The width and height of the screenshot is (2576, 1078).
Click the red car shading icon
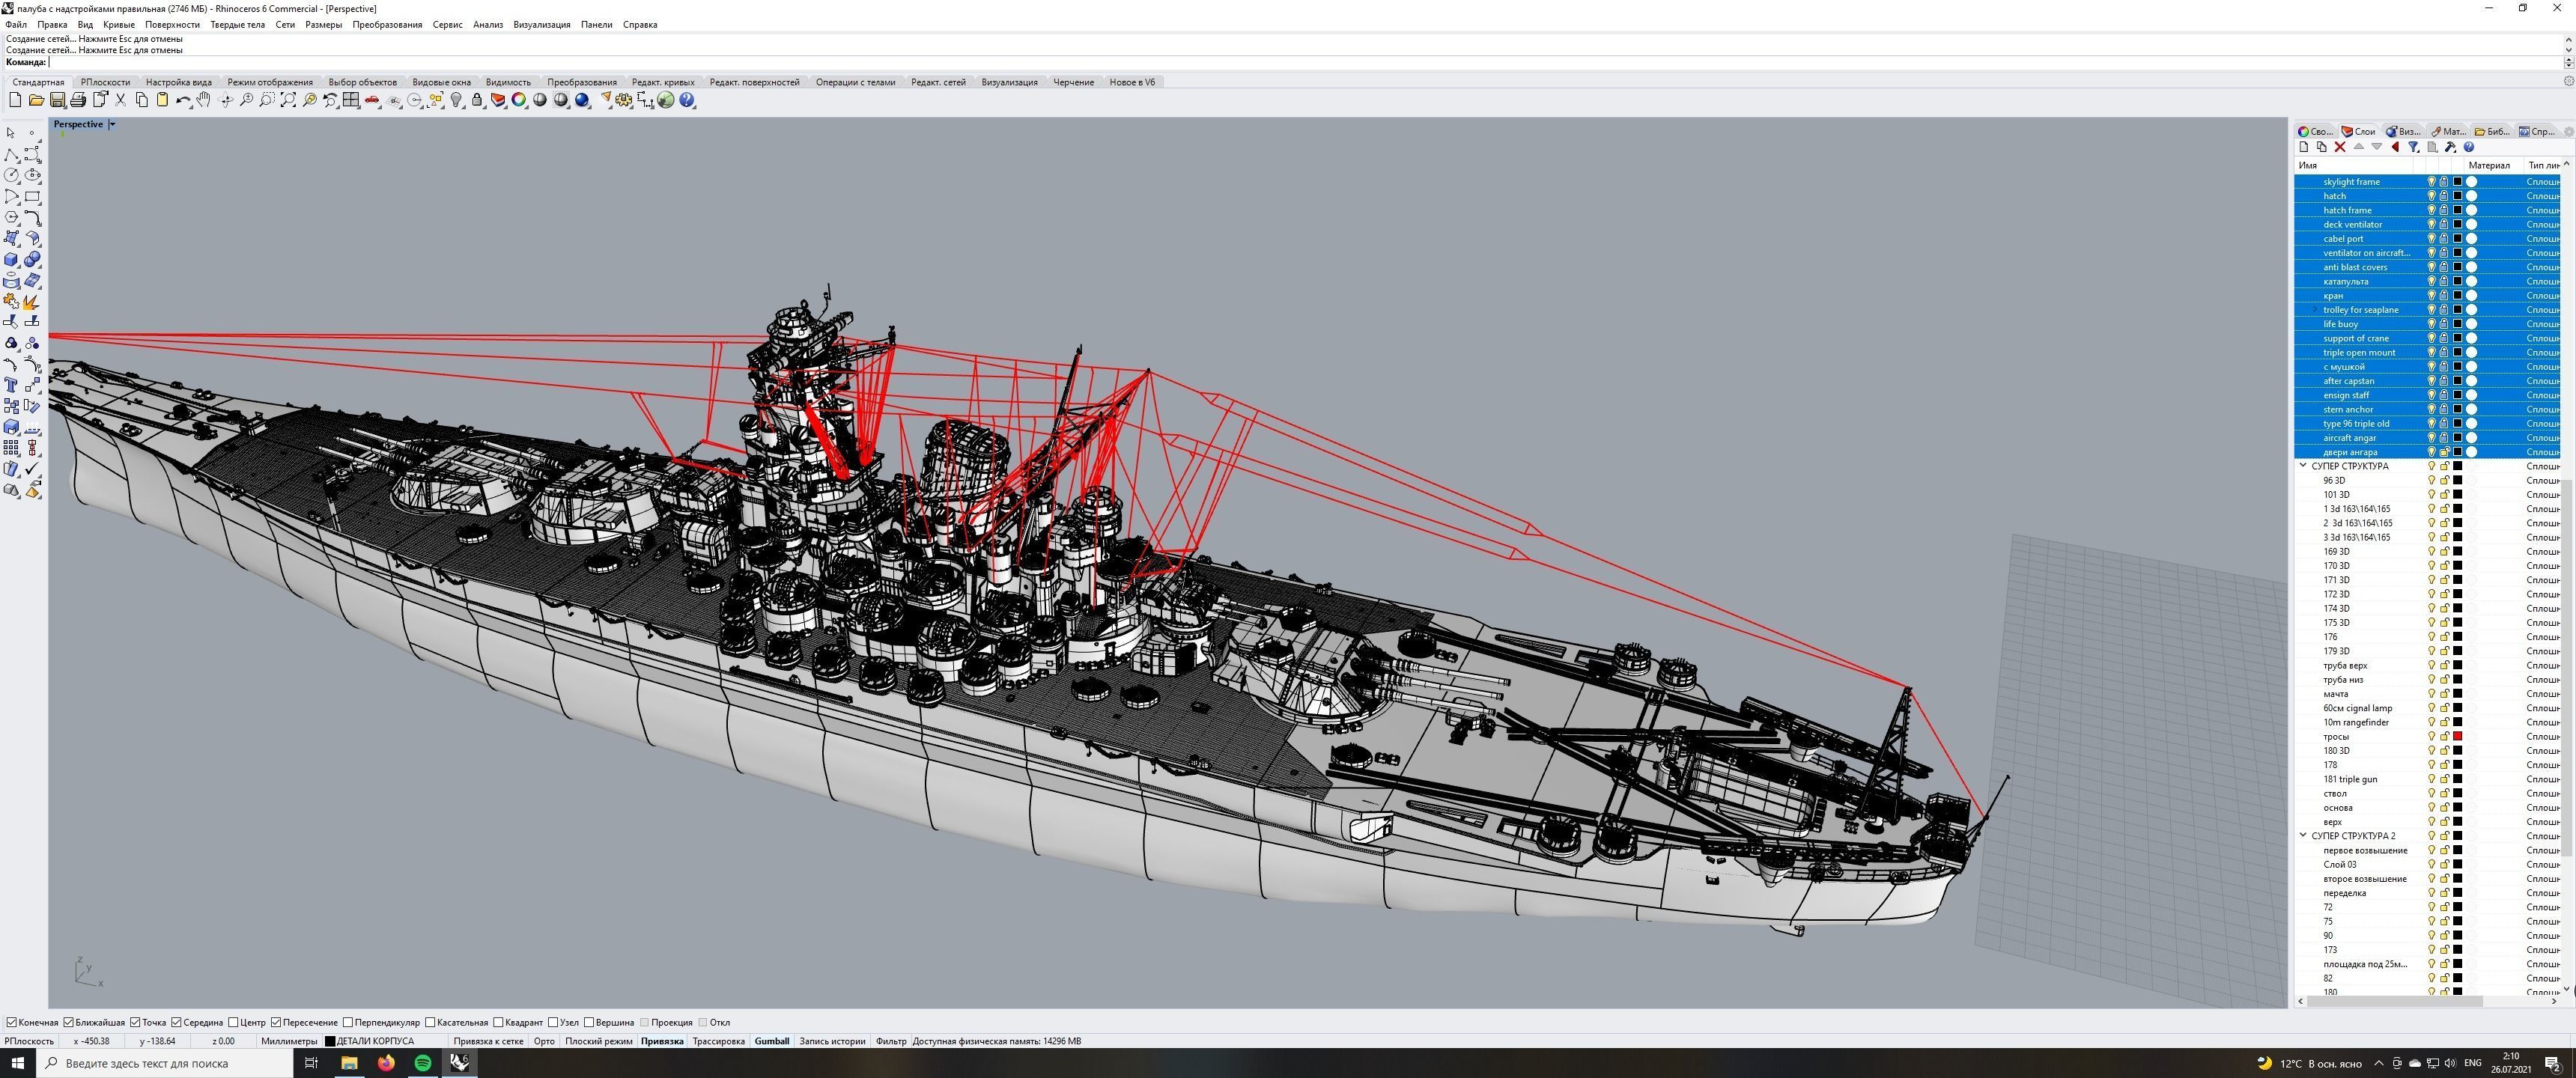(x=373, y=100)
